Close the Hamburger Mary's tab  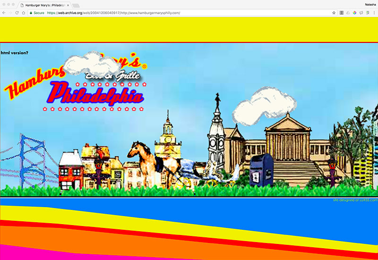68,5
